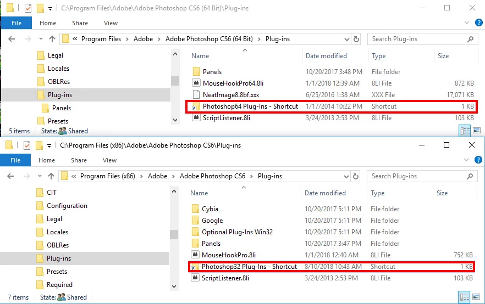Click the search magnifier in the top window
The image size is (485, 304).
point(470,39)
